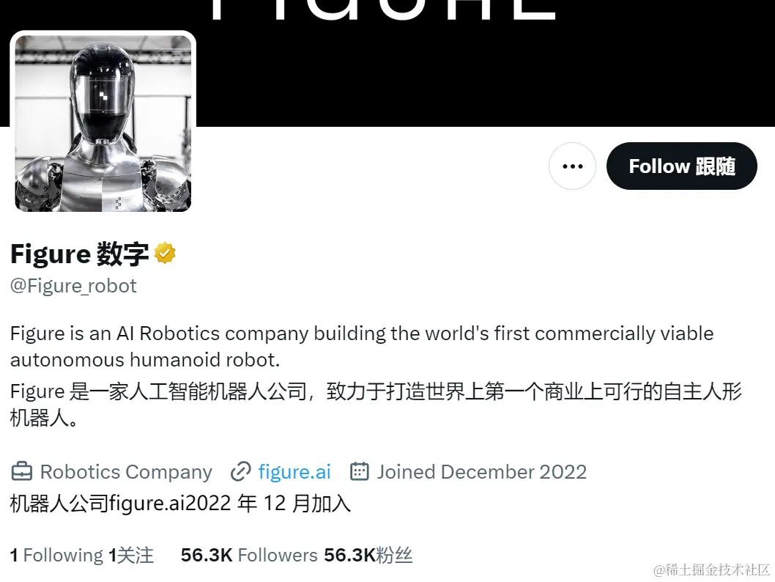
Task: Click the black FIGURE banner header image
Action: point(484,63)
